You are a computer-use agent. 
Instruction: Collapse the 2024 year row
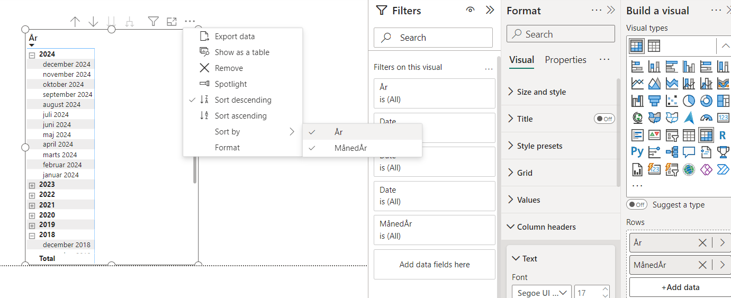click(32, 55)
